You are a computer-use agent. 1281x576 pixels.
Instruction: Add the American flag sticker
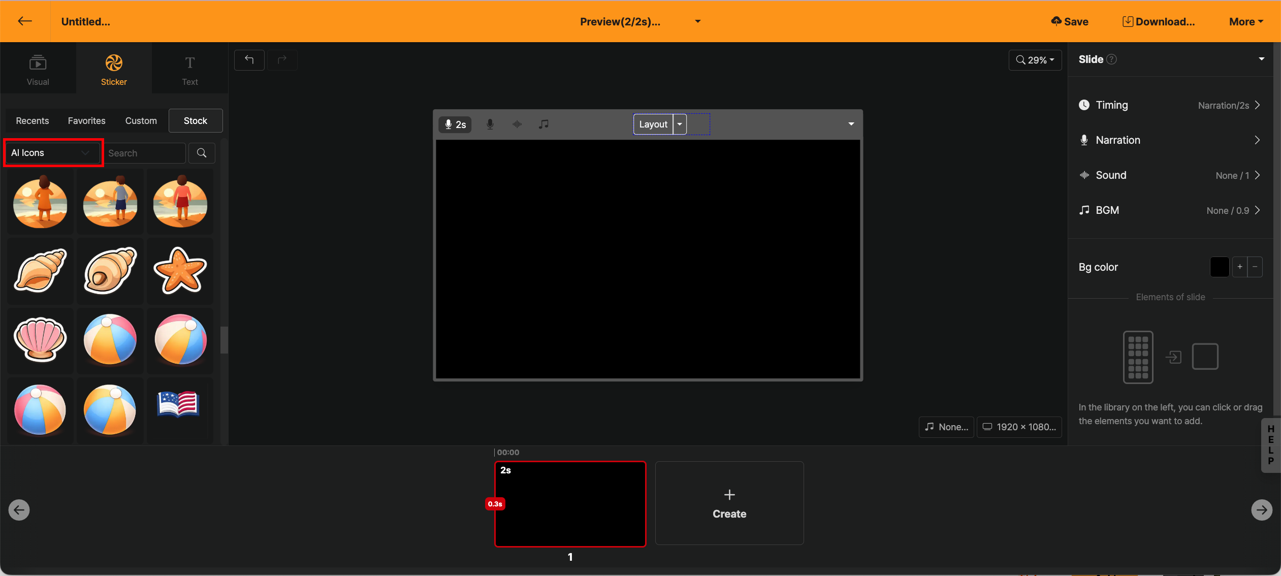point(178,405)
